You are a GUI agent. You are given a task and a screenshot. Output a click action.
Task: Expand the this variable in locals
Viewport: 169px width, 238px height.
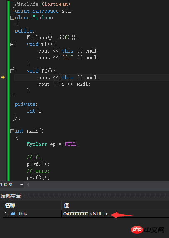[6, 214]
